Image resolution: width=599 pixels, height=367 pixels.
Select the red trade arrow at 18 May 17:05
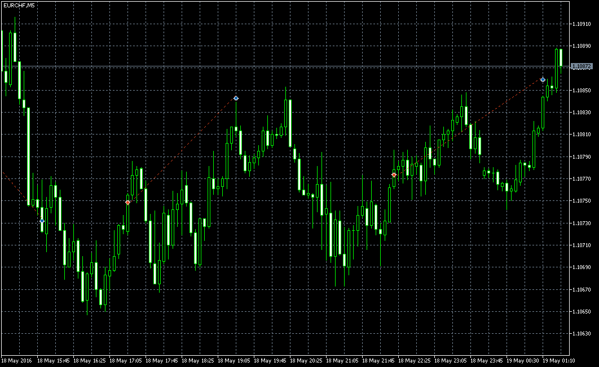click(127, 203)
